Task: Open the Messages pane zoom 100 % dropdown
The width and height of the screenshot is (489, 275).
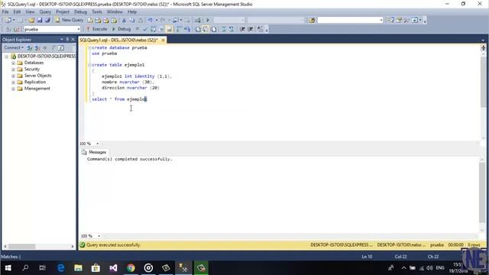Action: (x=99, y=236)
